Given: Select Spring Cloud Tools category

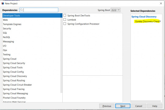Looking at the screenshot, I should [x=31, y=67].
